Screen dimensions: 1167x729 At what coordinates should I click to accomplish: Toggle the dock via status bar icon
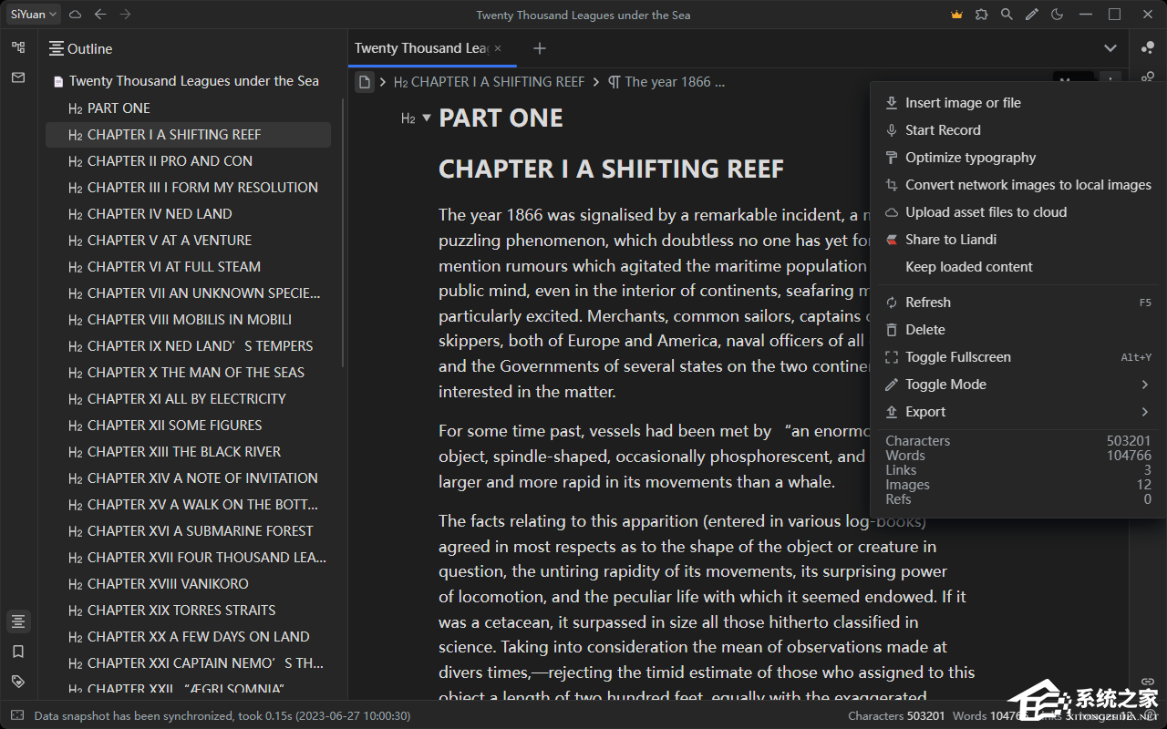click(x=16, y=716)
